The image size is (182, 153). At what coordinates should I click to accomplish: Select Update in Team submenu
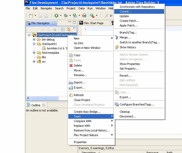coord(139,16)
